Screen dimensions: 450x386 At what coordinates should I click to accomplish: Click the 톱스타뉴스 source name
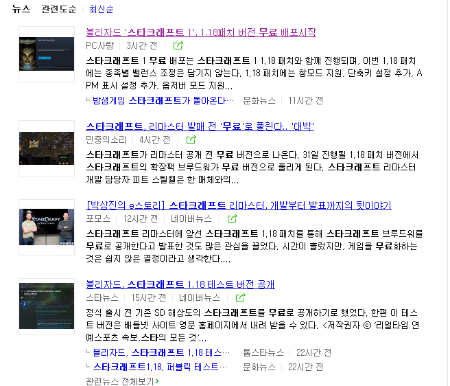(x=263, y=352)
